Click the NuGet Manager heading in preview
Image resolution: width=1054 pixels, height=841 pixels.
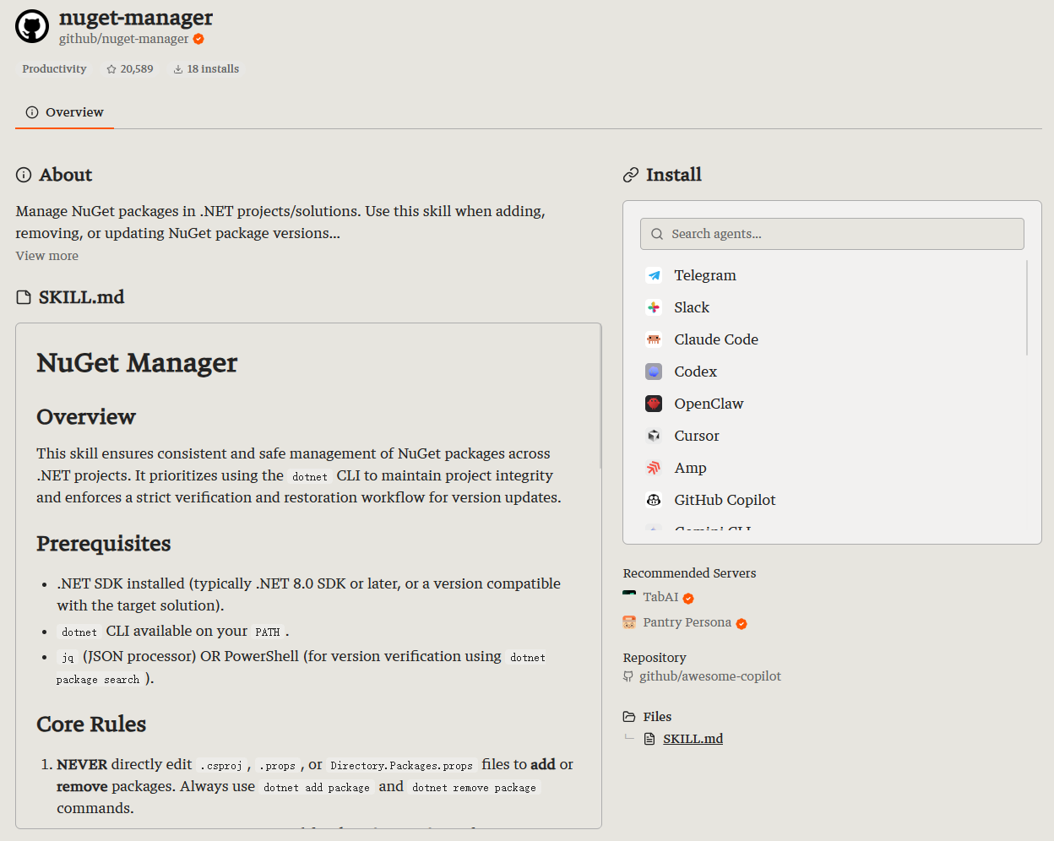tap(137, 363)
